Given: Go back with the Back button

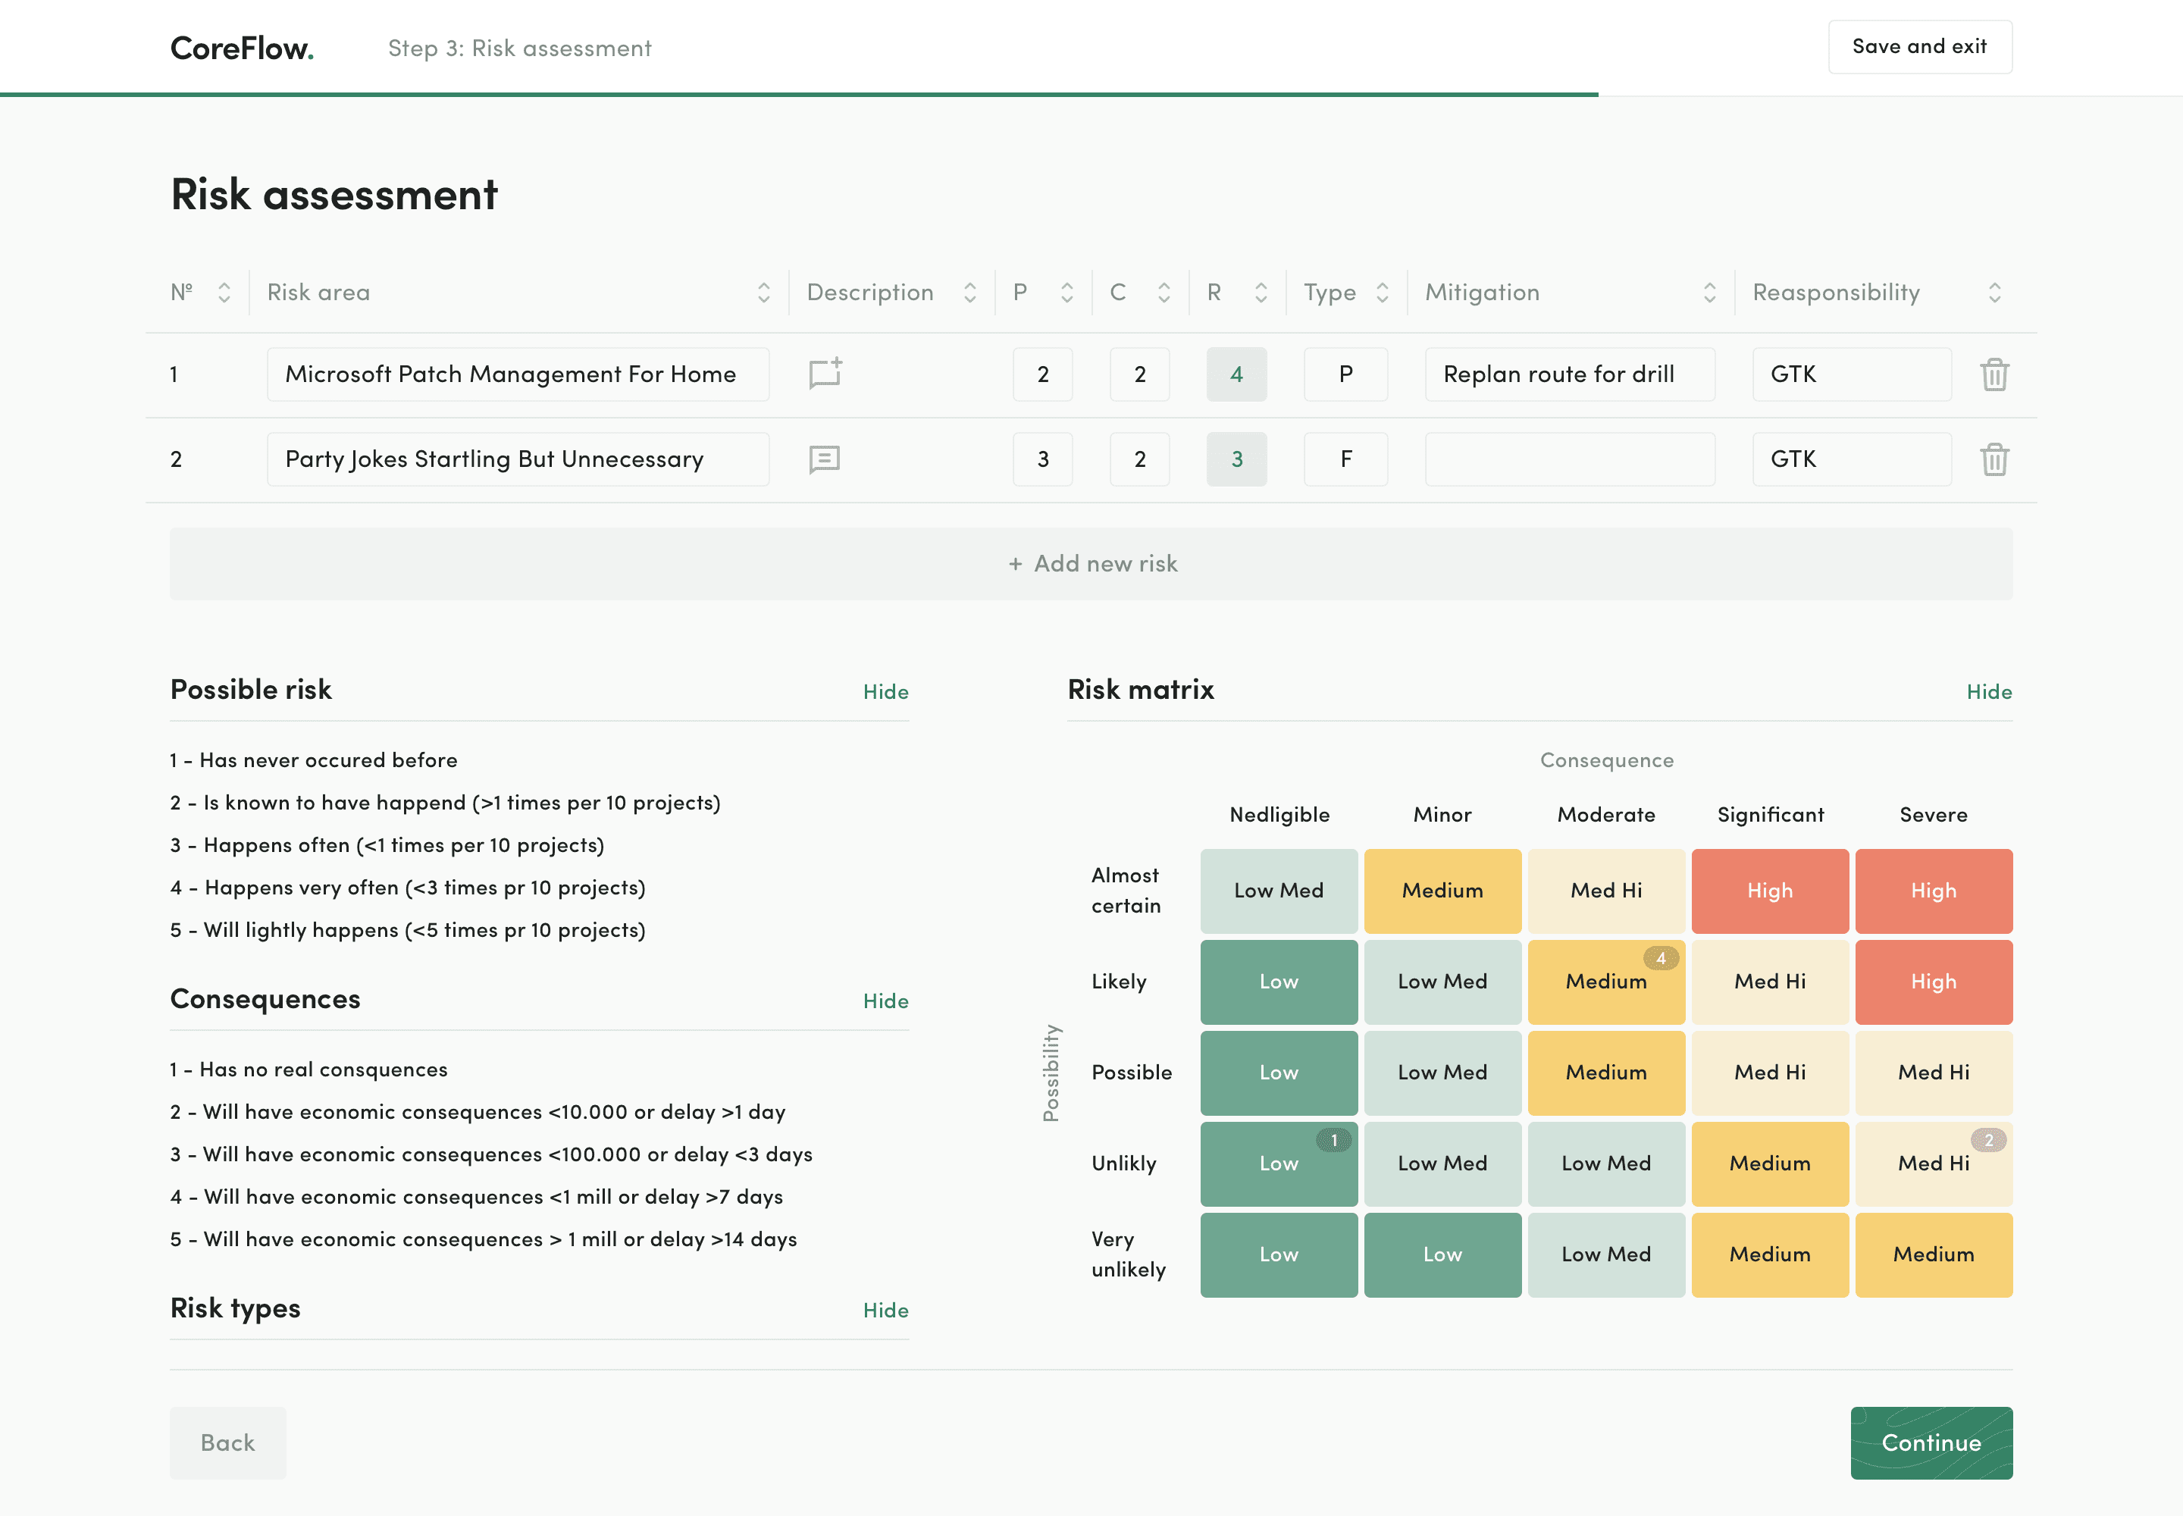Looking at the screenshot, I should tap(227, 1442).
